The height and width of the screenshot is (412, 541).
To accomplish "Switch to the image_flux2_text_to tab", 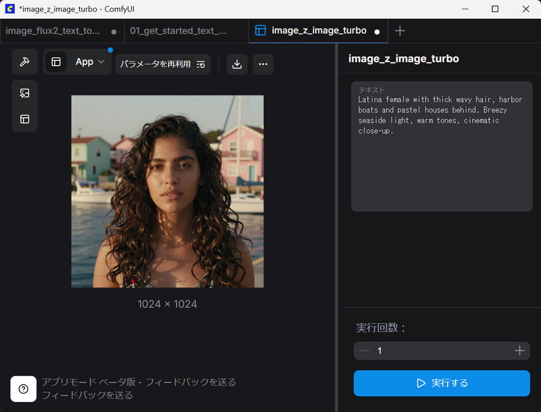I will (x=54, y=30).
